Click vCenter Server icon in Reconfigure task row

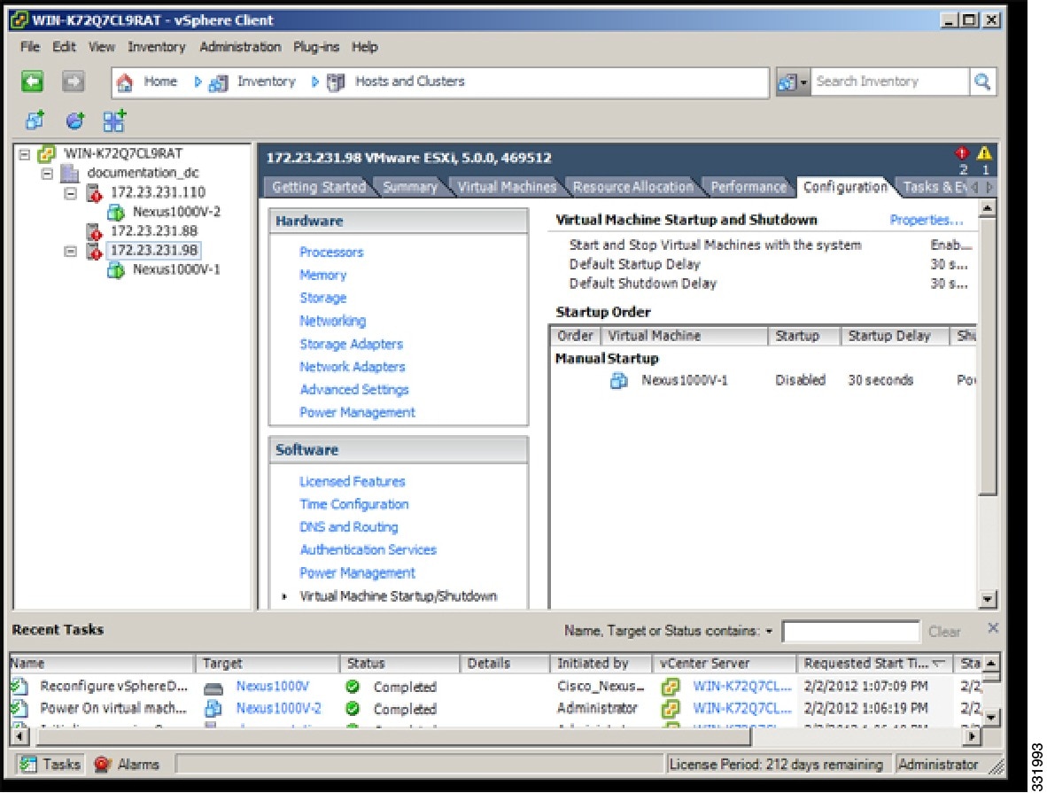tap(671, 686)
